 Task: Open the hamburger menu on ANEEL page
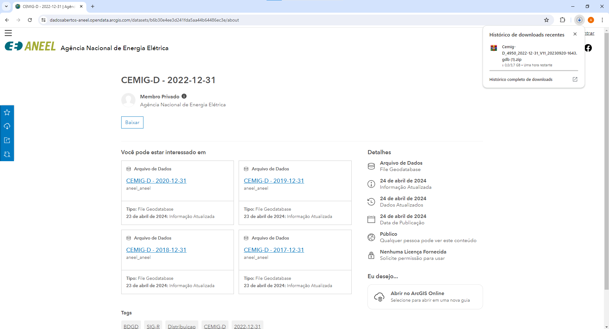[x=8, y=33]
